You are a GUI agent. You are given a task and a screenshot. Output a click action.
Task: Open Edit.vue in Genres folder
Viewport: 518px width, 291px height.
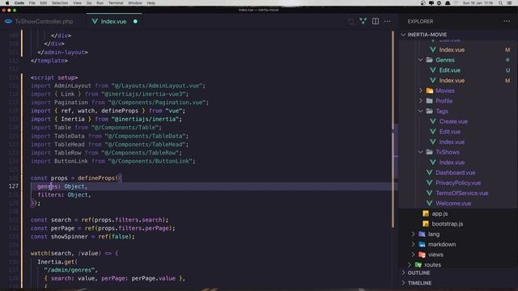tap(450, 70)
